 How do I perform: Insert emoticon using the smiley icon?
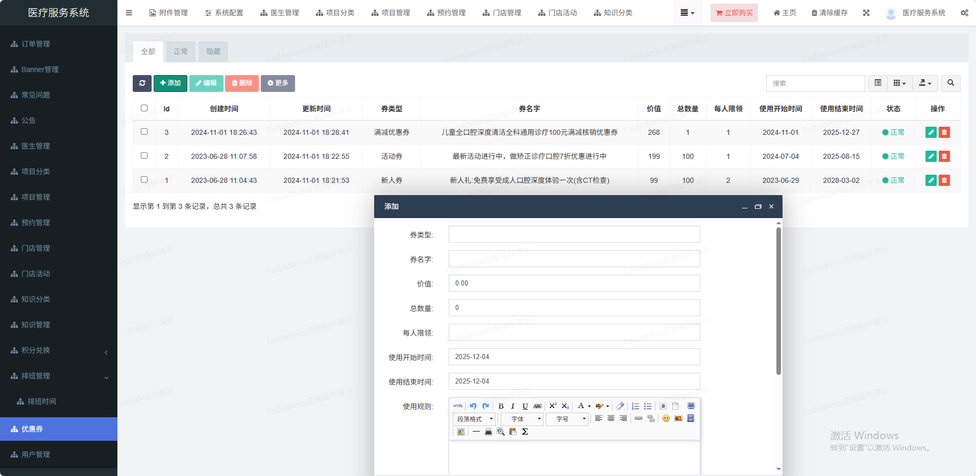click(666, 419)
